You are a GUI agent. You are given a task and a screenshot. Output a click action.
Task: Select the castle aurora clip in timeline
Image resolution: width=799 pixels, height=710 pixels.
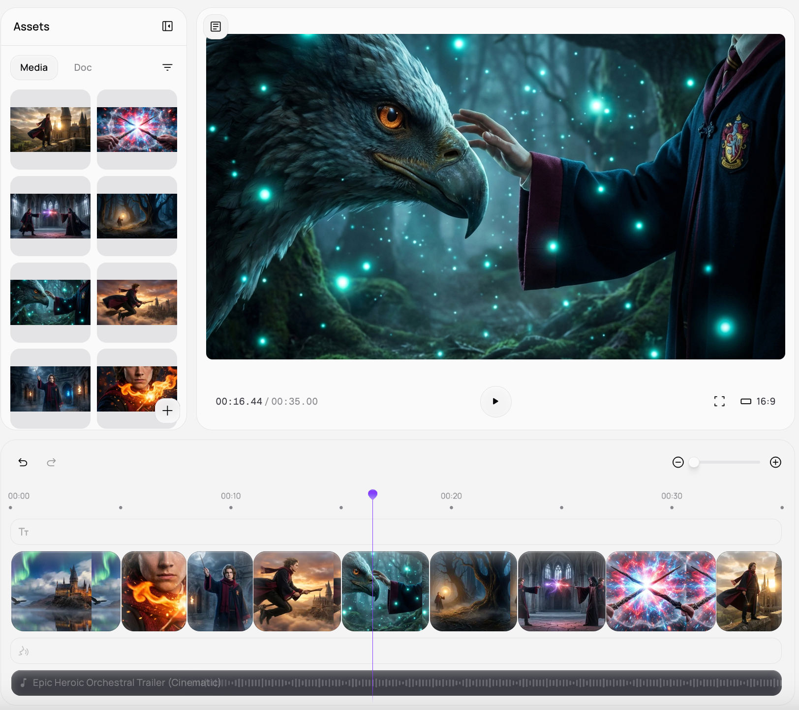coord(65,591)
